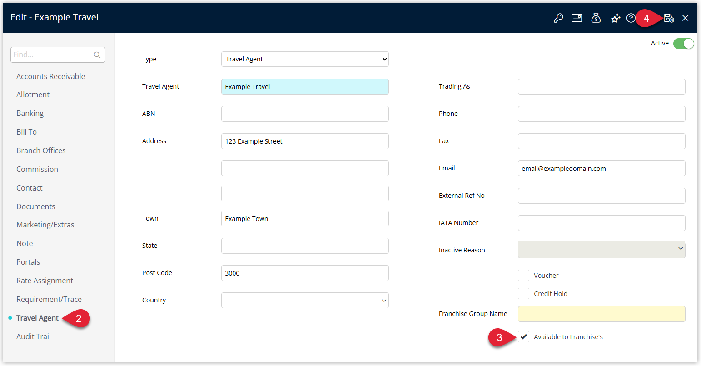
Task: Click the Post Code field
Action: 305,273
